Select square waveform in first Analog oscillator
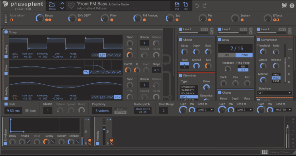296x156 pixels. pos(102,55)
